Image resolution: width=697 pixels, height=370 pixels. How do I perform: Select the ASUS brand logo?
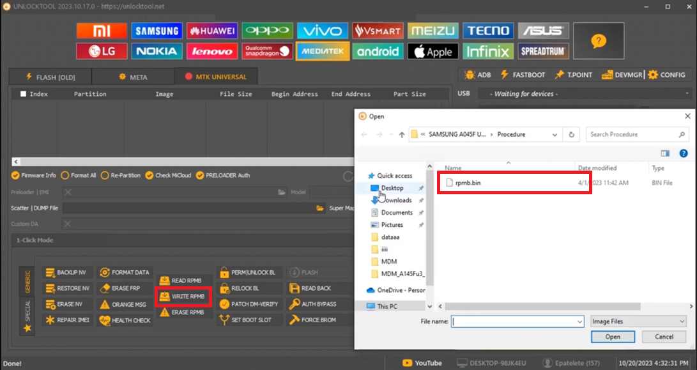coord(543,31)
